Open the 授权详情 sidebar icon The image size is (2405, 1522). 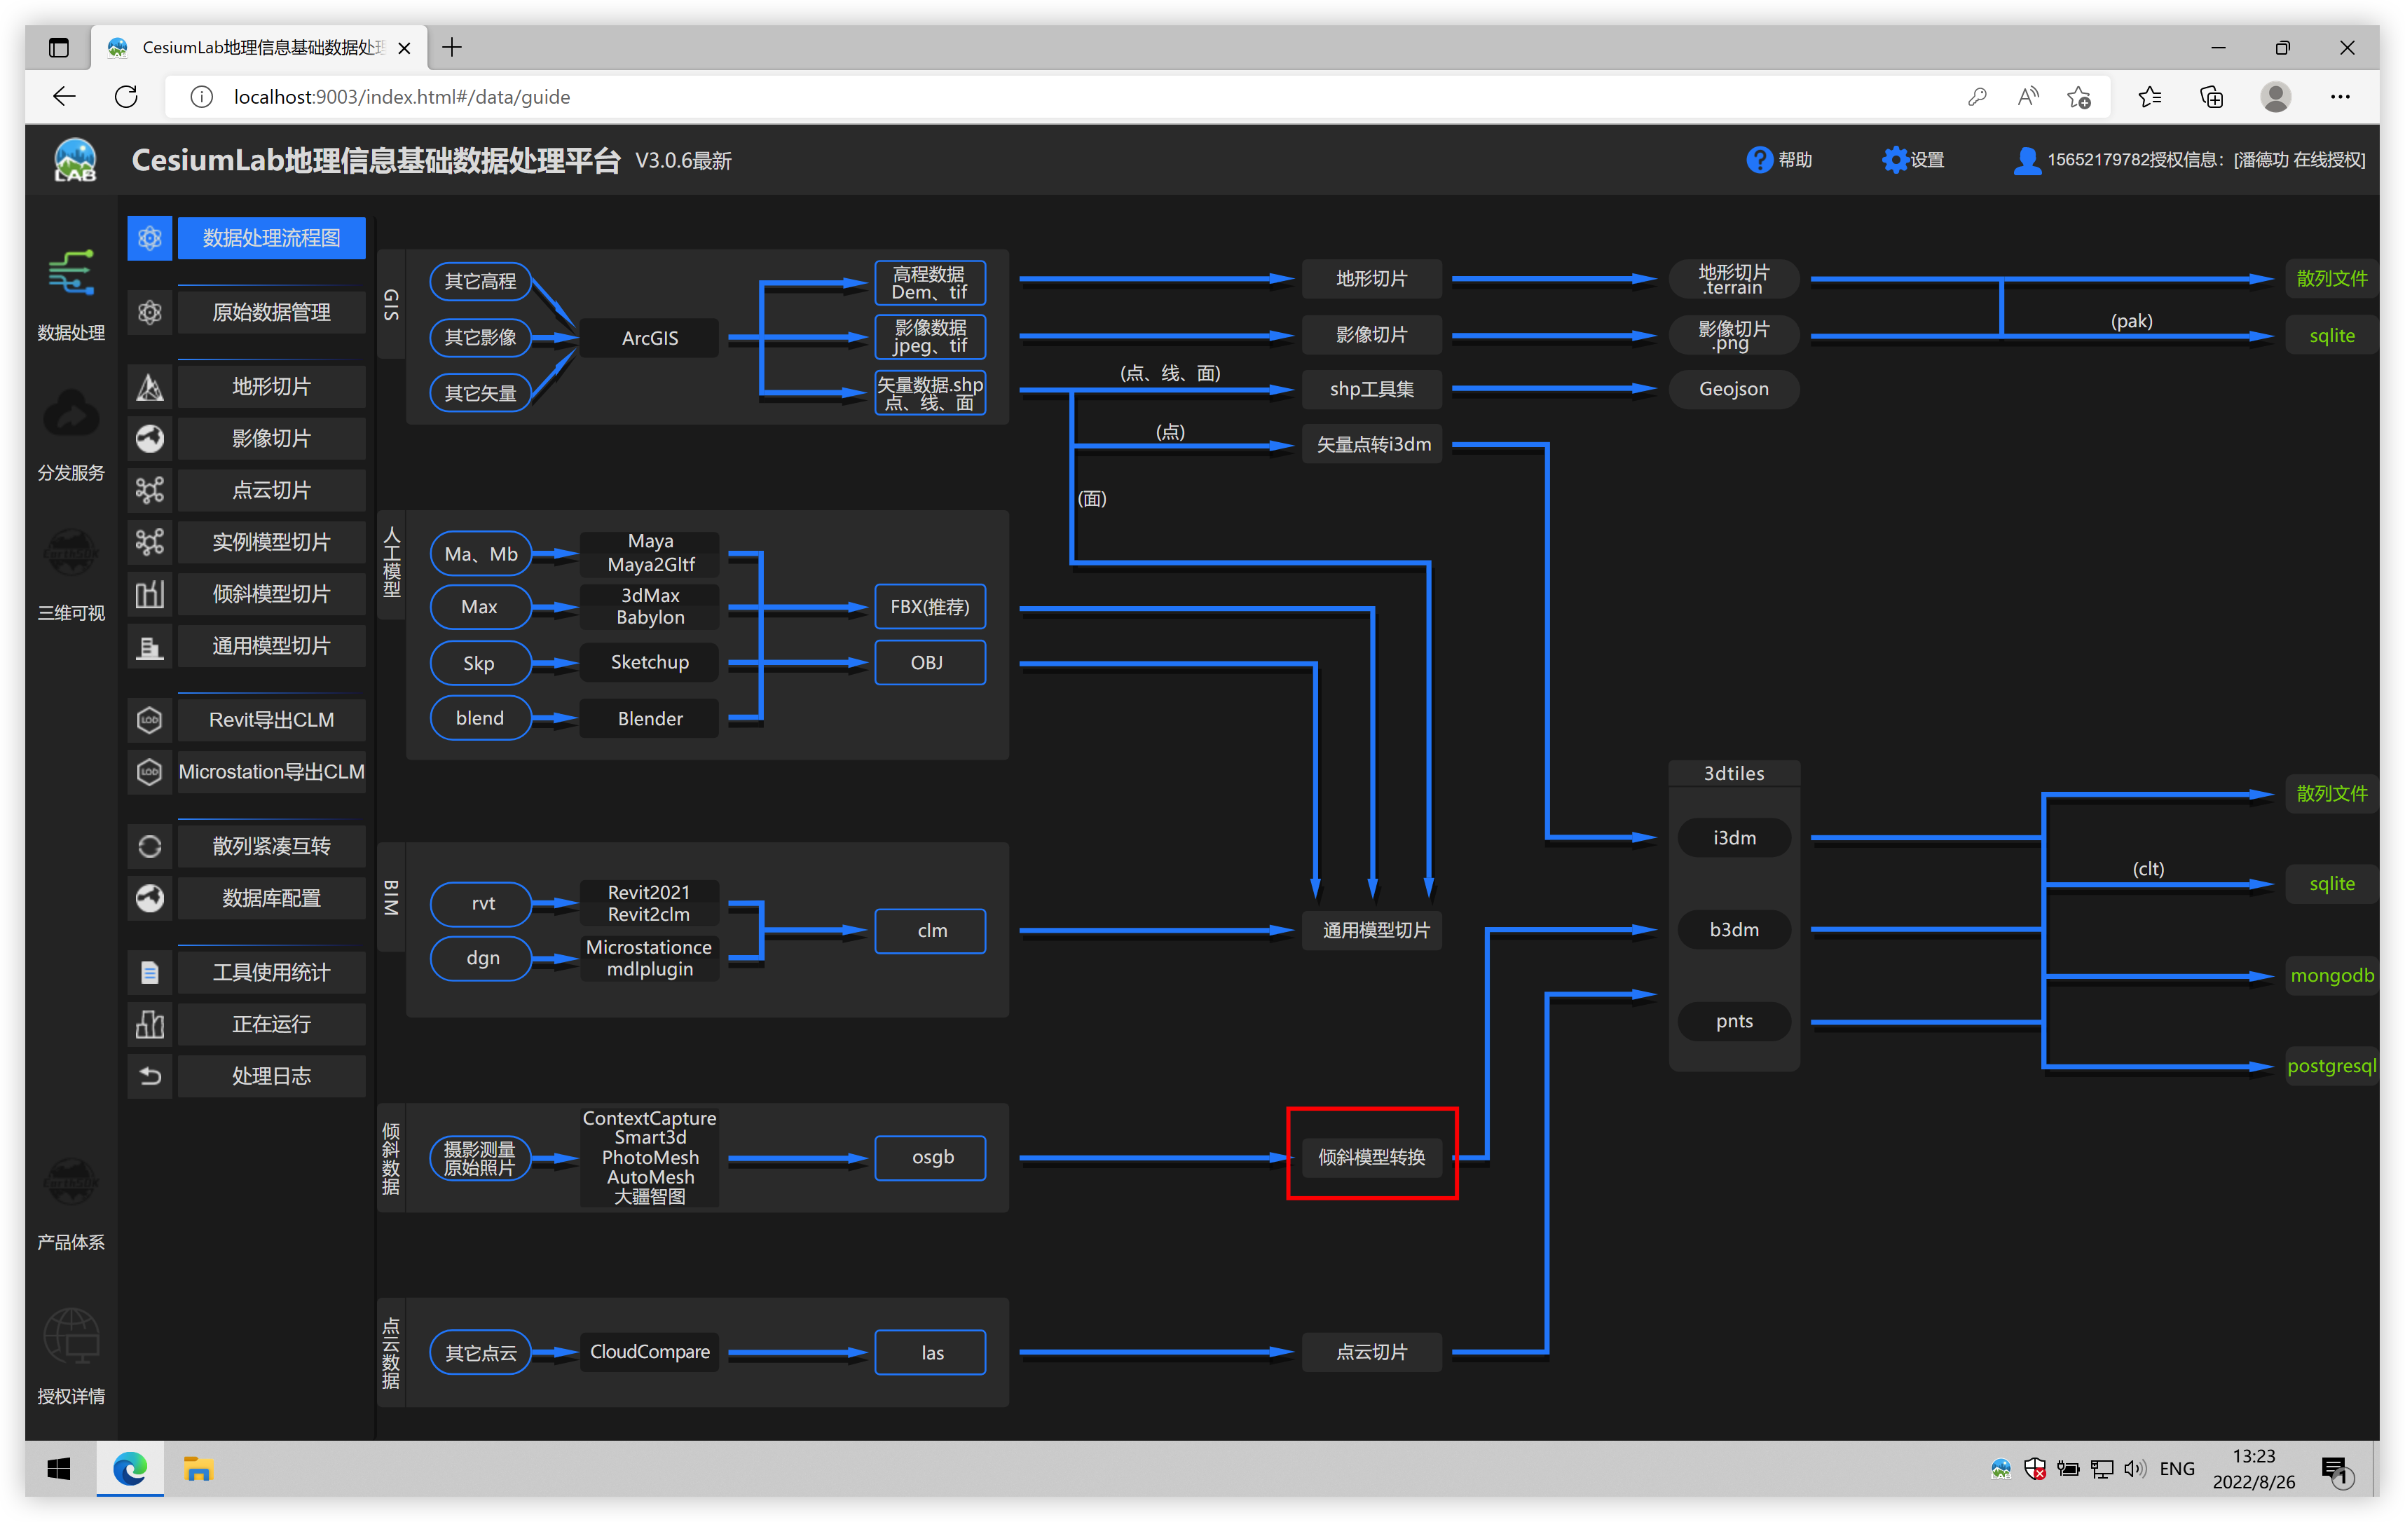point(71,1336)
